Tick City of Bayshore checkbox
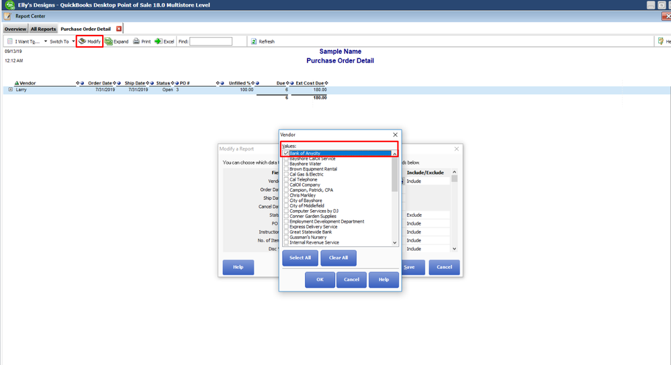 point(286,201)
